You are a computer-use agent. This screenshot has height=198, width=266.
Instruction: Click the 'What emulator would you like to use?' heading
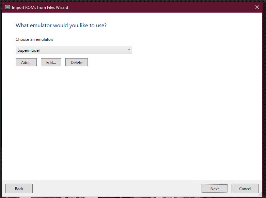61,26
